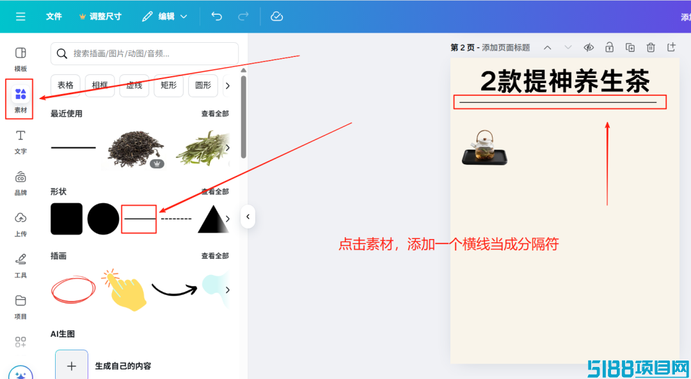Focus the 搜索插画/图片/动图/音频 search field

pos(145,54)
